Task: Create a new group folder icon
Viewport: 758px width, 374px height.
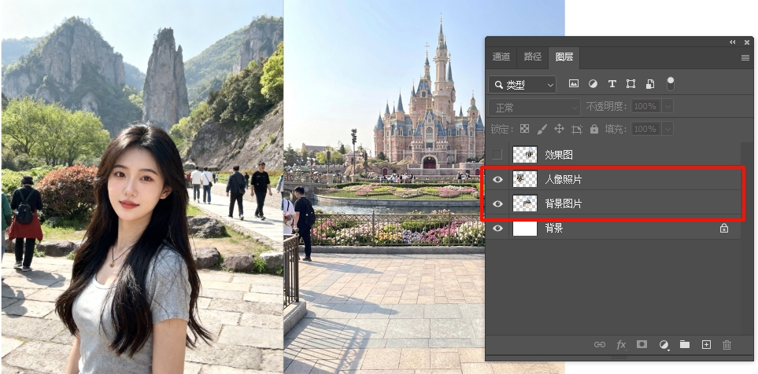Action: 685,345
